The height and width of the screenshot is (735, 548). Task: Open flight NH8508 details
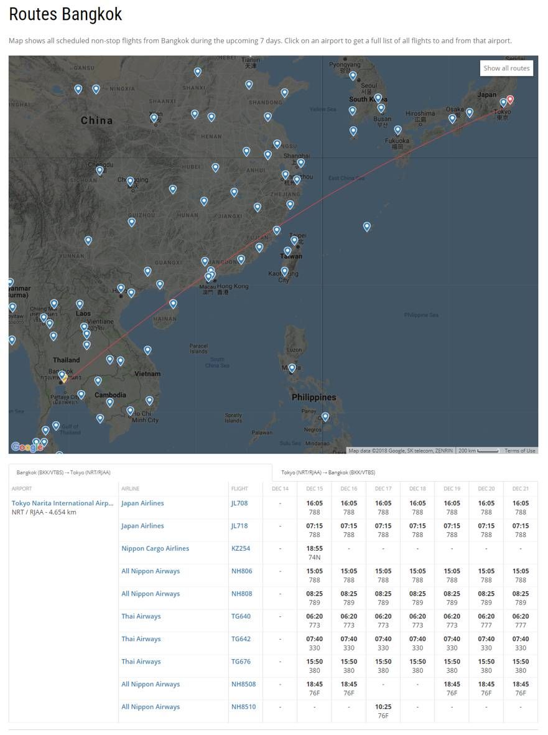pos(244,684)
